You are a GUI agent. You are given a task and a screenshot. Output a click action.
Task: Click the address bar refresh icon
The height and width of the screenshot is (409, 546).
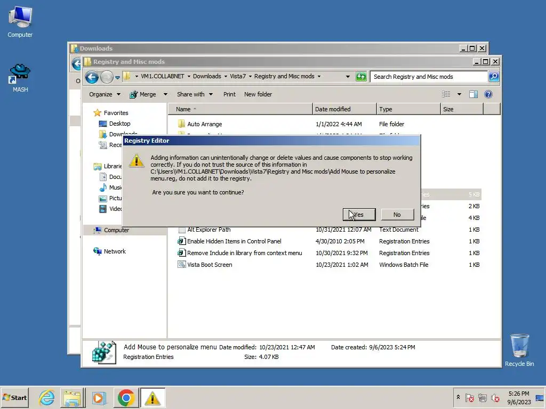[361, 77]
